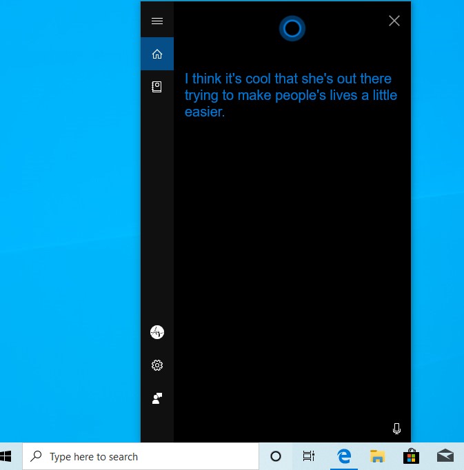Screen dimensions: 464x470
Task: Open the Mail app on the taskbar
Action: click(x=445, y=456)
